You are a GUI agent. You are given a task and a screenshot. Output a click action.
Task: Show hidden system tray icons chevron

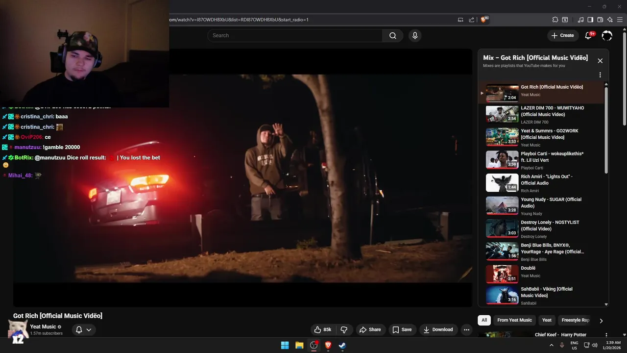(552, 345)
